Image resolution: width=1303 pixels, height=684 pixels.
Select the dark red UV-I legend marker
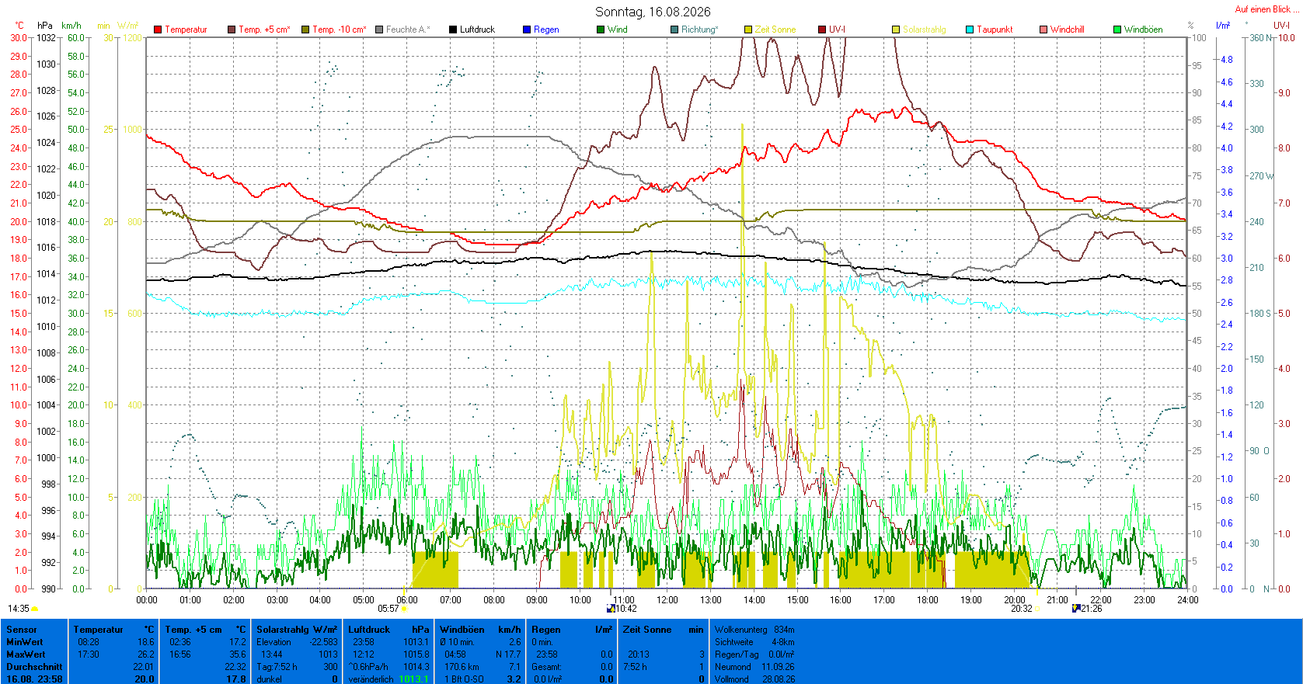pyautogui.click(x=822, y=30)
